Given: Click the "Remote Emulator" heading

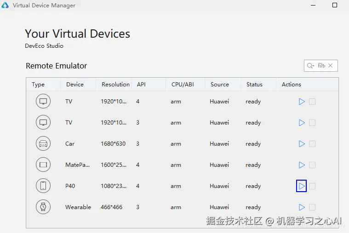Looking at the screenshot, I should pos(56,66).
